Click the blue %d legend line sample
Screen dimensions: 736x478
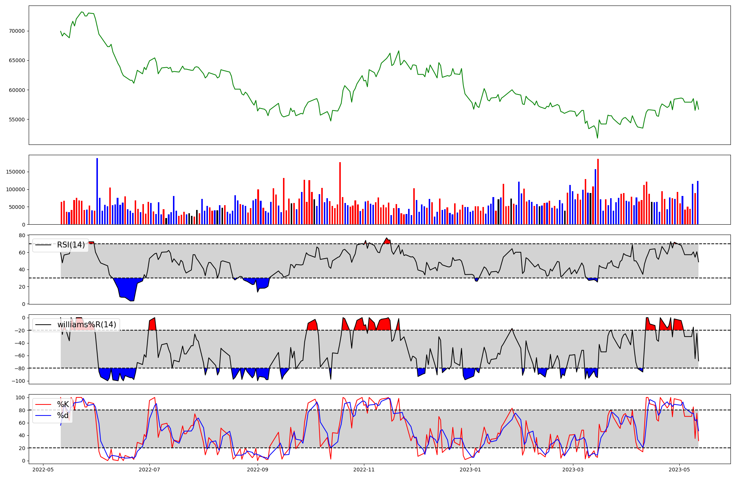(43, 415)
